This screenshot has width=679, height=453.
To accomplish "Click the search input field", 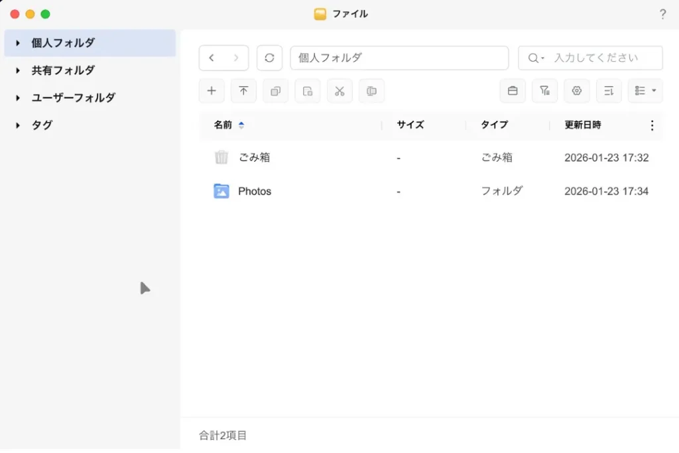I will [x=603, y=58].
